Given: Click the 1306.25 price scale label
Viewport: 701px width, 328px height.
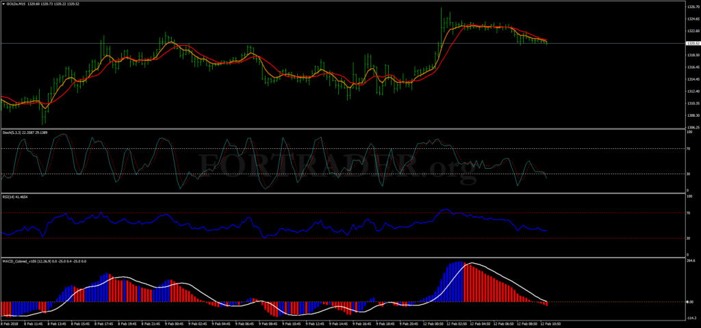Looking at the screenshot, I should pos(693,127).
